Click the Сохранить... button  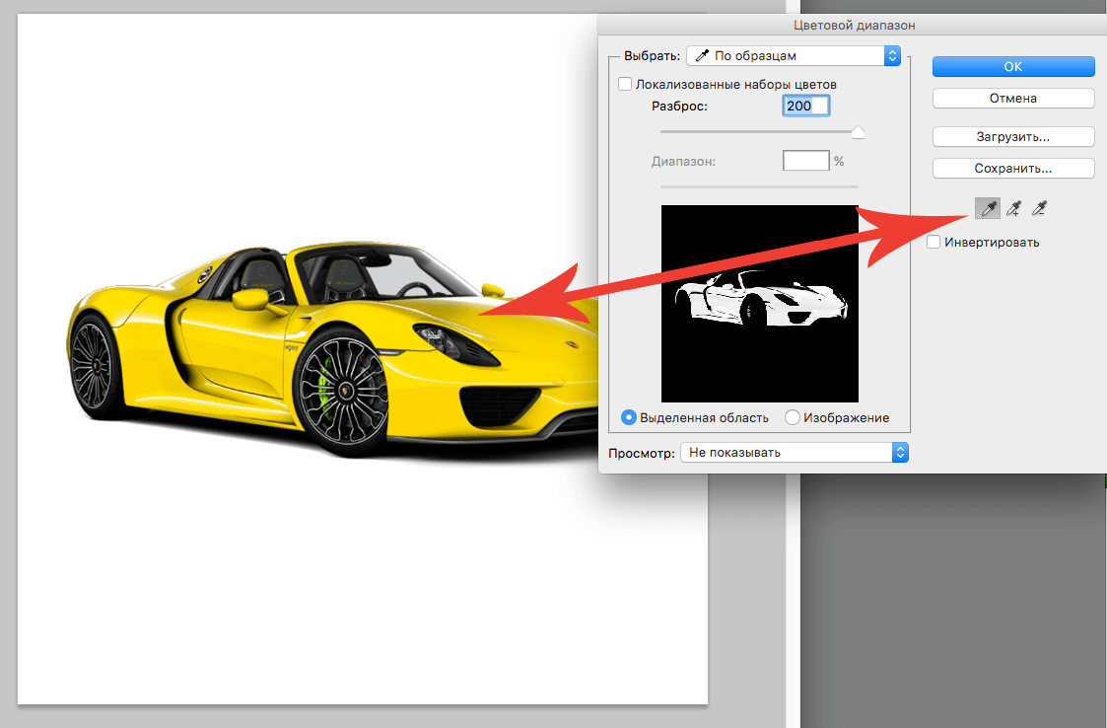tap(1013, 169)
